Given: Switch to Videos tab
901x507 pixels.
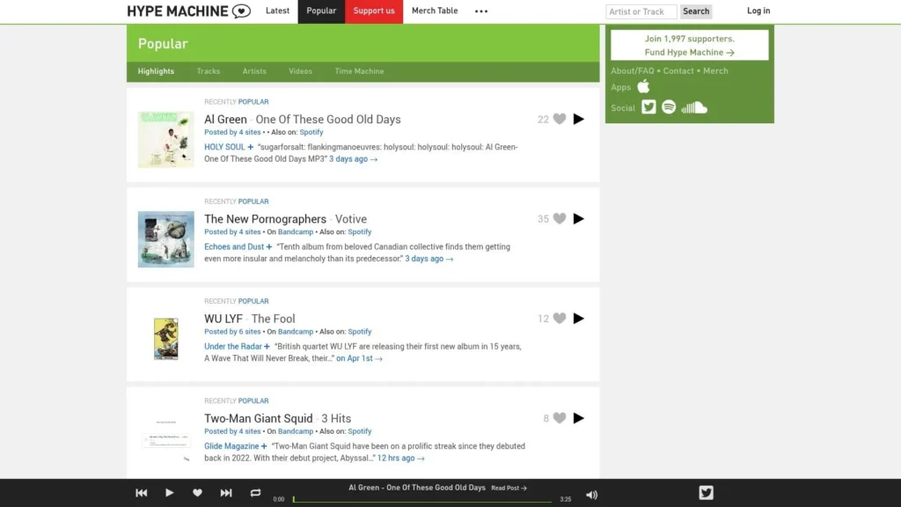Looking at the screenshot, I should click(300, 71).
